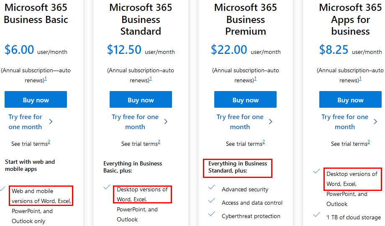
Task: Open trial terms footnote 2 for Business Premium
Action: pos(264,142)
